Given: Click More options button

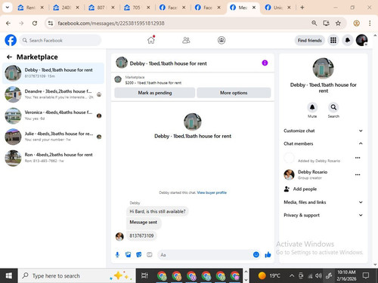Looking at the screenshot, I should coord(234,93).
